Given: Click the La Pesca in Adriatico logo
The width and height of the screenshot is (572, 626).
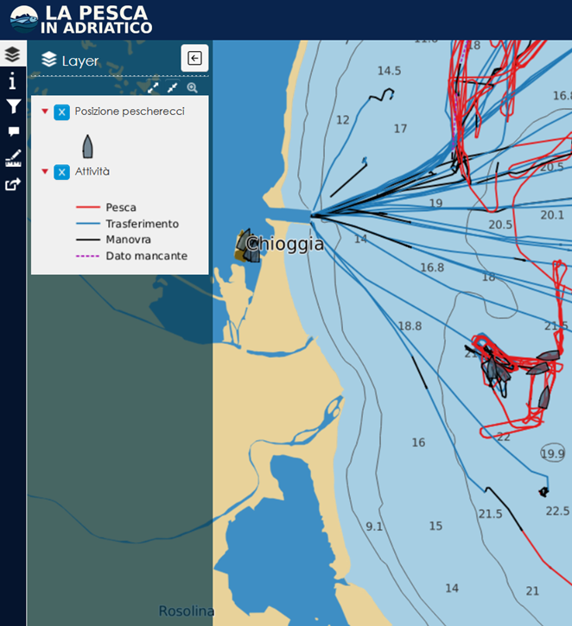Looking at the screenshot, I should click(x=81, y=19).
